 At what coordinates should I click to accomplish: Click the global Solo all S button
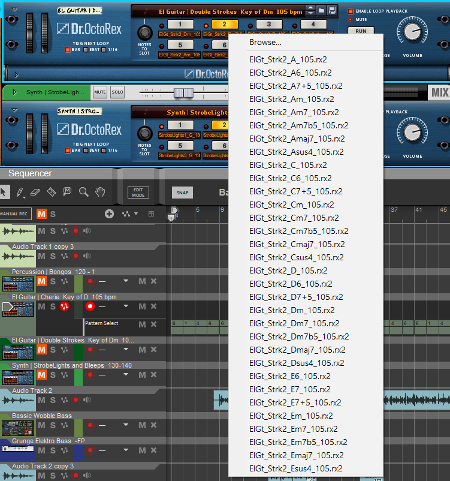tap(53, 214)
